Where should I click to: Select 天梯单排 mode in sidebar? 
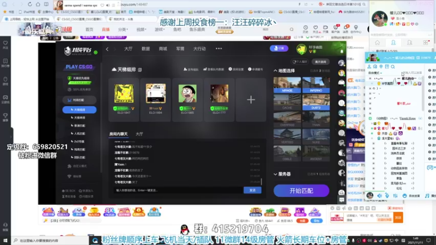[x=80, y=118]
